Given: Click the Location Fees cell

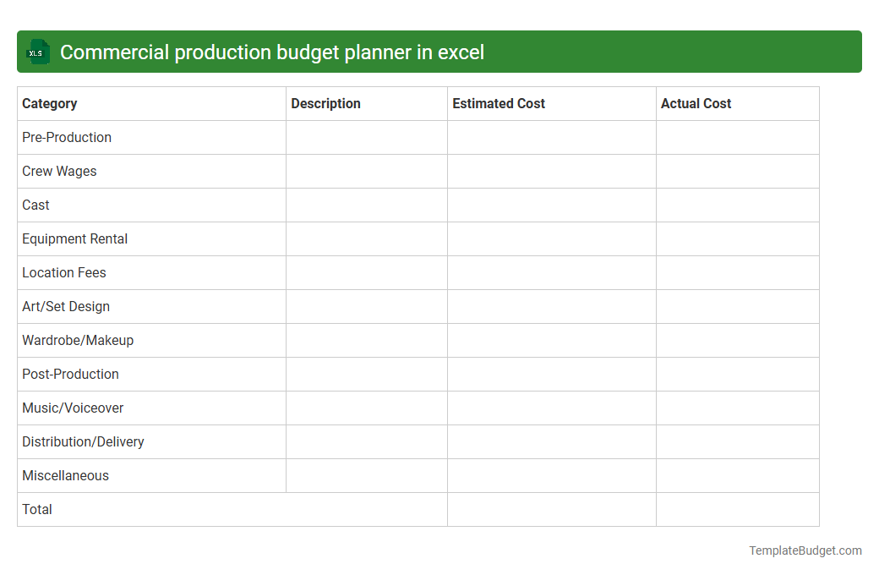Looking at the screenshot, I should [x=63, y=272].
